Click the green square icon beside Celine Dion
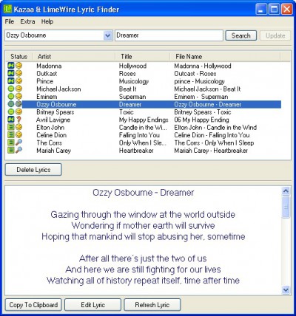 point(11,134)
